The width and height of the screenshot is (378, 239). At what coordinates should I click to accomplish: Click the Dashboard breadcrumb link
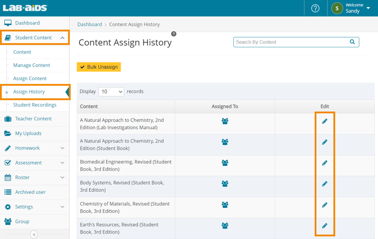pyautogui.click(x=89, y=24)
